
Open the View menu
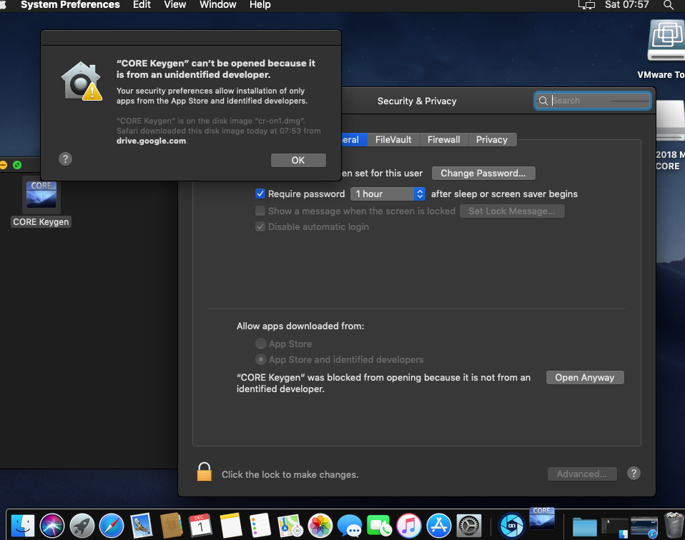click(x=174, y=5)
